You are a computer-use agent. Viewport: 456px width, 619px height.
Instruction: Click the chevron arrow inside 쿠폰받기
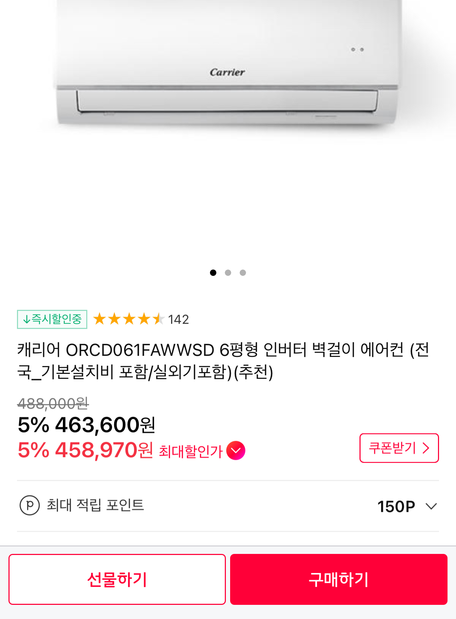426,448
